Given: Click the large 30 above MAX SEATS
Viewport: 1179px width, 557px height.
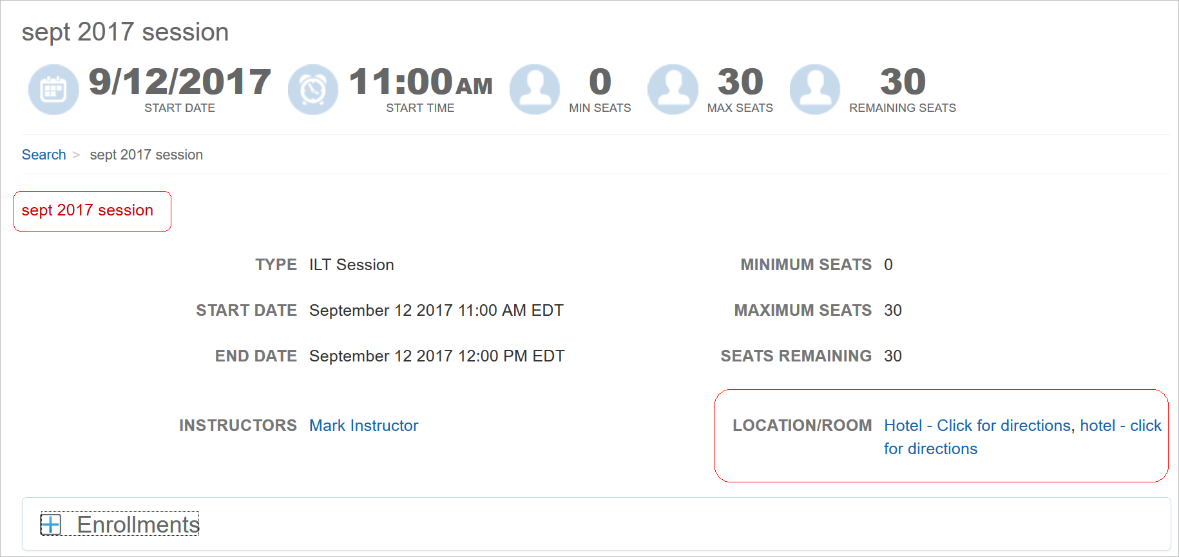Looking at the screenshot, I should [740, 82].
